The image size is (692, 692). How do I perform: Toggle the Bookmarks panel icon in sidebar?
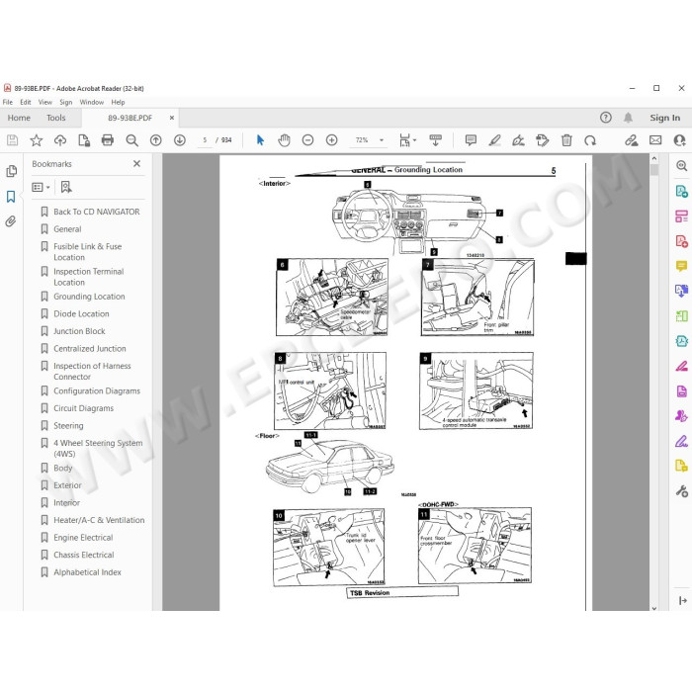coord(11,197)
